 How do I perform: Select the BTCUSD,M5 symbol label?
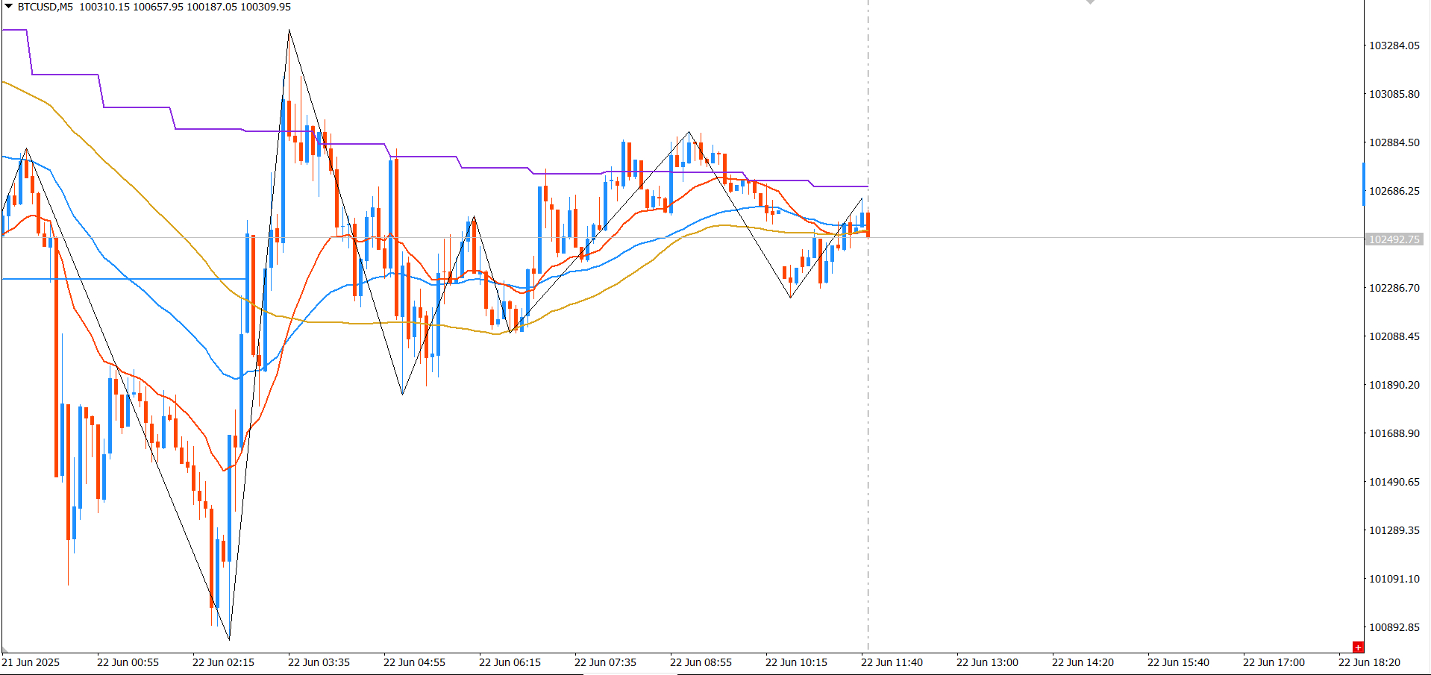(x=46, y=7)
